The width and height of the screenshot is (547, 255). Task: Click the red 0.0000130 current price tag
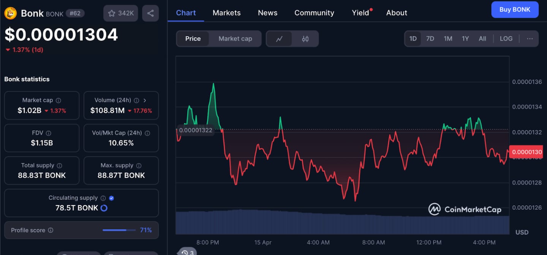click(527, 152)
